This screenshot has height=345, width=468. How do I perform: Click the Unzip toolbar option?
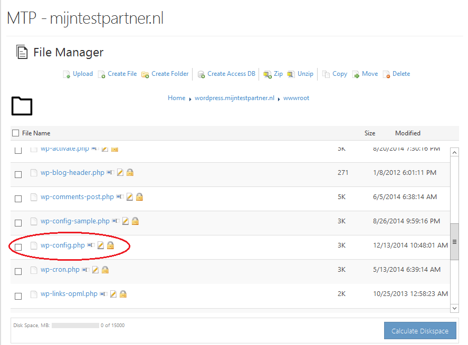[305, 74]
